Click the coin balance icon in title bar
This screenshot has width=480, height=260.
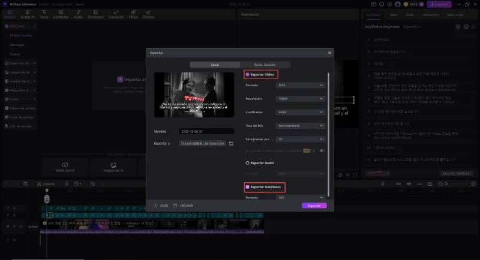pos(406,4)
